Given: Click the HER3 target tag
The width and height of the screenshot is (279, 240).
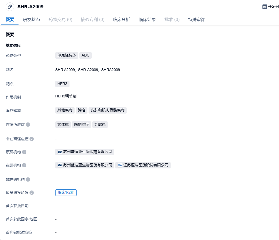Looking at the screenshot, I should (x=62, y=84).
